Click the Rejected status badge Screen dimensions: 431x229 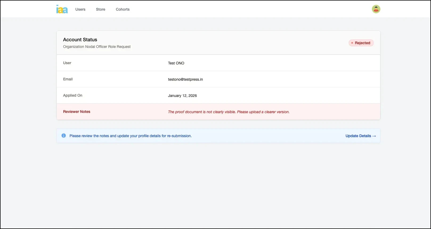[361, 43]
